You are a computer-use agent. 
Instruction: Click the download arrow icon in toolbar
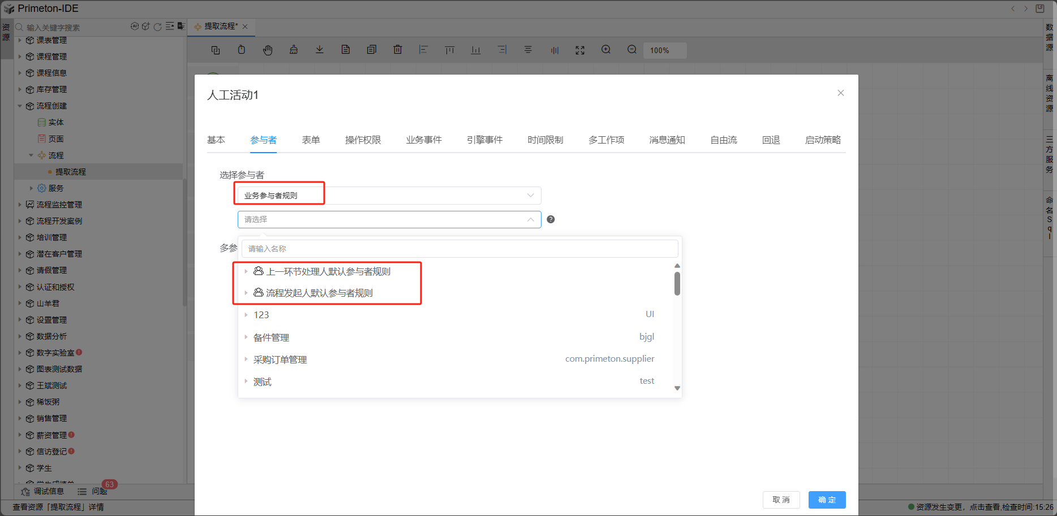(x=320, y=50)
